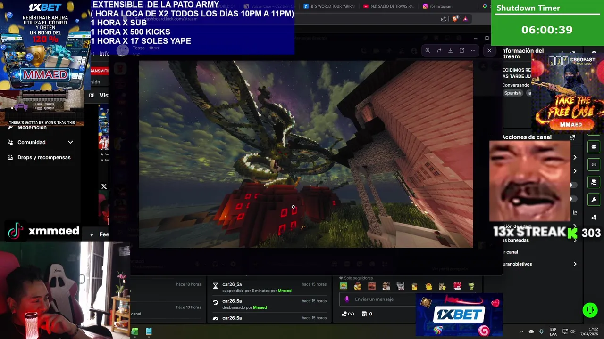Click the 'Solo seguidores' chat mode label
Screen dimensions: 604x339
coord(358,278)
